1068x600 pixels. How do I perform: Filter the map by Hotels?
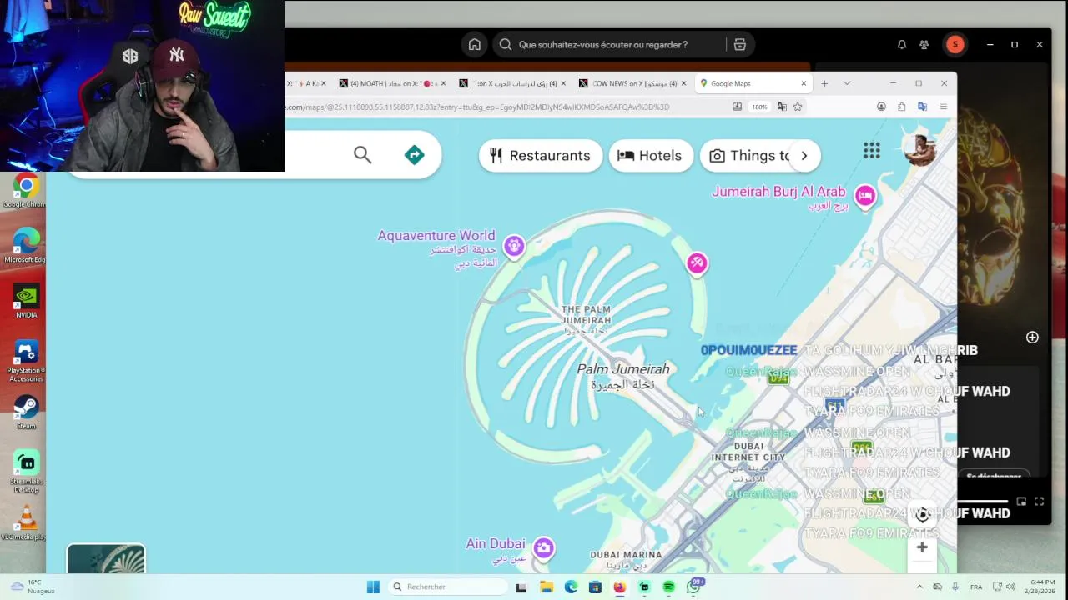tap(651, 156)
